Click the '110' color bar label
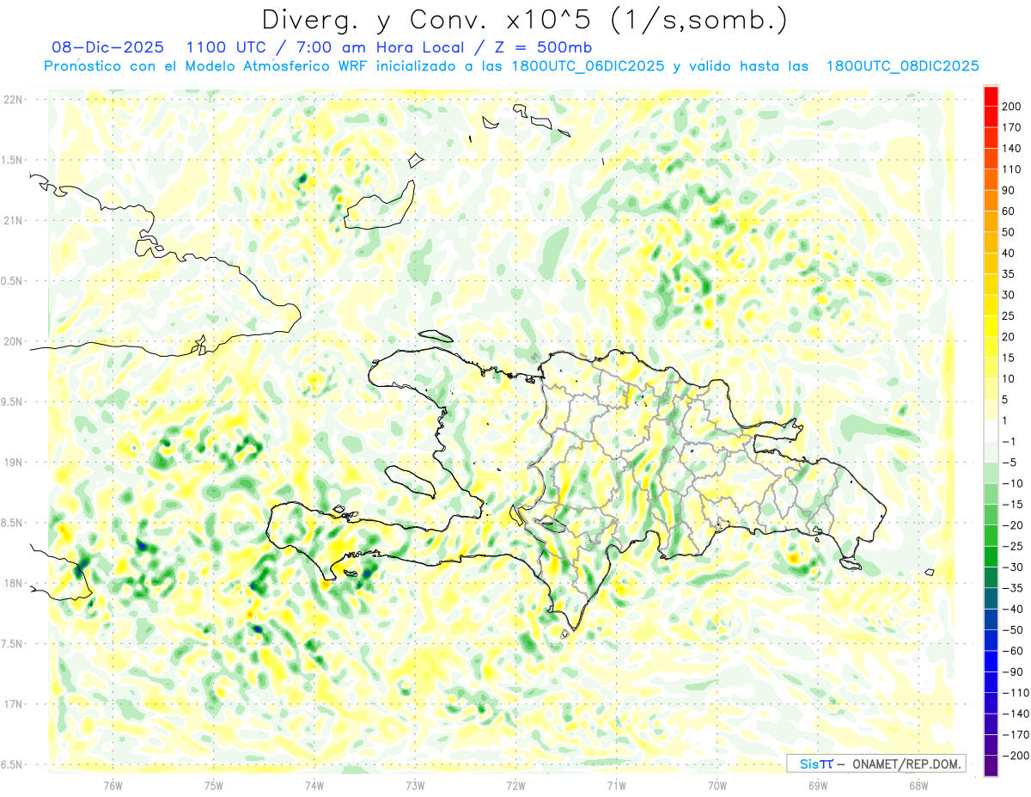1031x797 pixels. coord(1012,169)
